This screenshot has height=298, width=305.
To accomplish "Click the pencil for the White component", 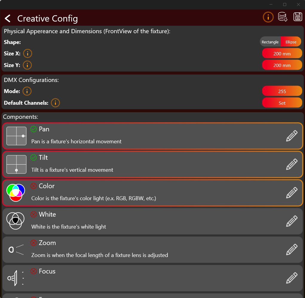I will click(x=292, y=221).
